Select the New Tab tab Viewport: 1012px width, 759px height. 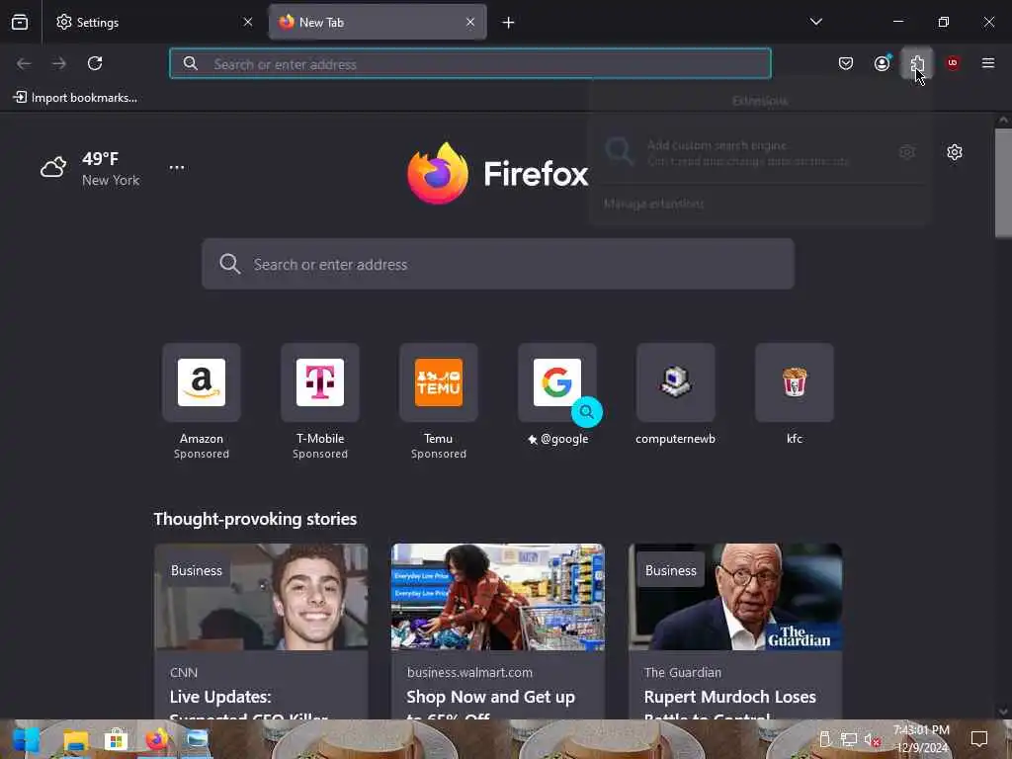pyautogui.click(x=378, y=22)
